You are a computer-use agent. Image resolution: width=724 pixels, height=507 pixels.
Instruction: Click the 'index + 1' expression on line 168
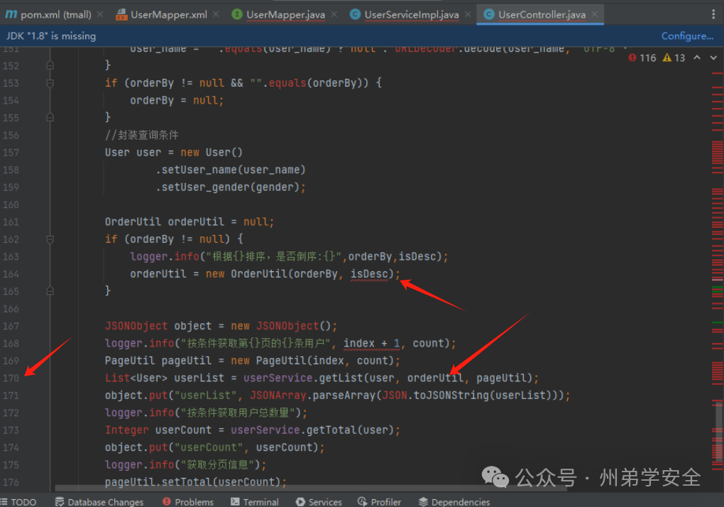pos(371,344)
